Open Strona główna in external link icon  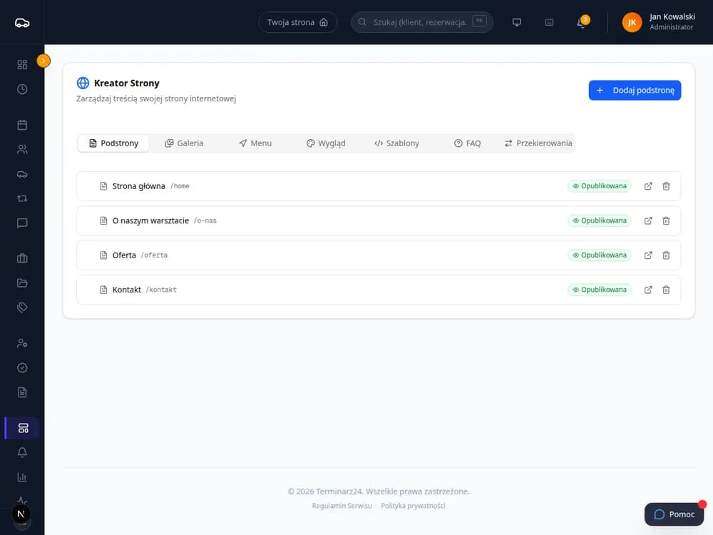(648, 186)
